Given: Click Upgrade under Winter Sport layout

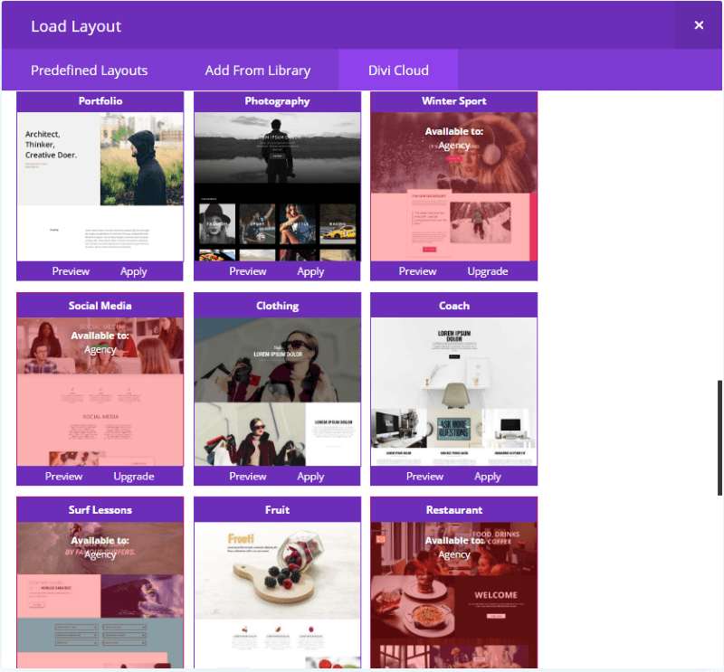Looking at the screenshot, I should coord(488,271).
